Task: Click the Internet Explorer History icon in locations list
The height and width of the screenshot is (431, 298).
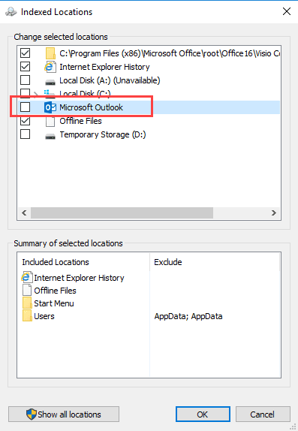Action: point(50,67)
